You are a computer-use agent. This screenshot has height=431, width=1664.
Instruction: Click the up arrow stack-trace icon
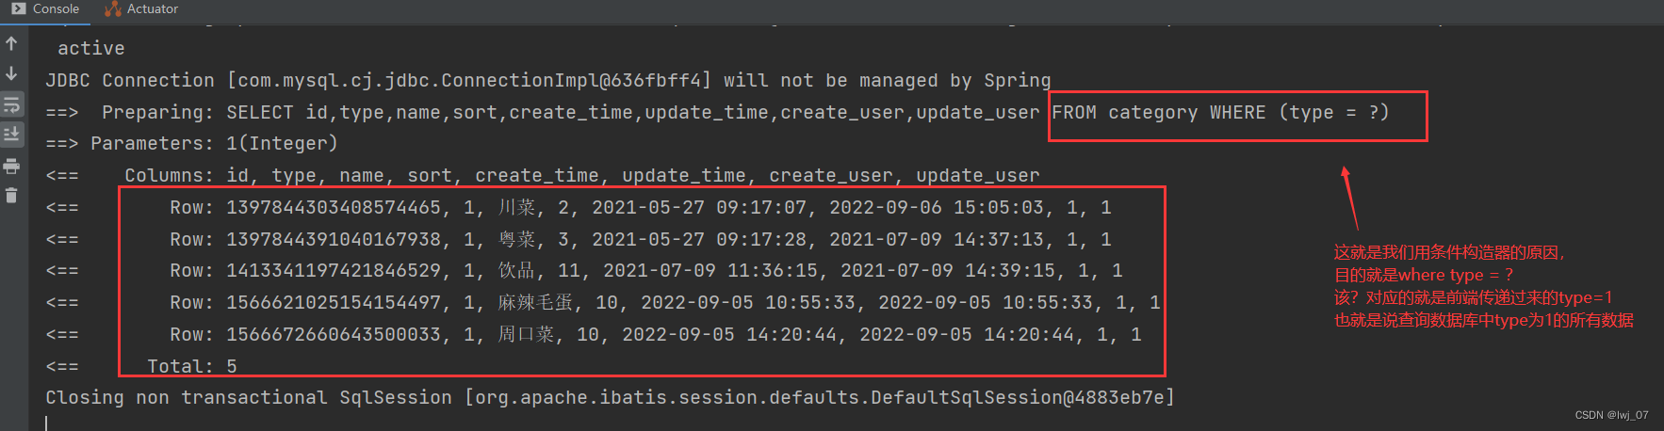[x=11, y=43]
